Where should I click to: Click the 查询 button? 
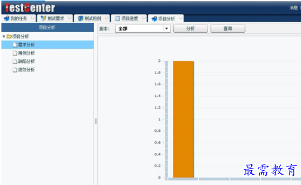[228, 28]
